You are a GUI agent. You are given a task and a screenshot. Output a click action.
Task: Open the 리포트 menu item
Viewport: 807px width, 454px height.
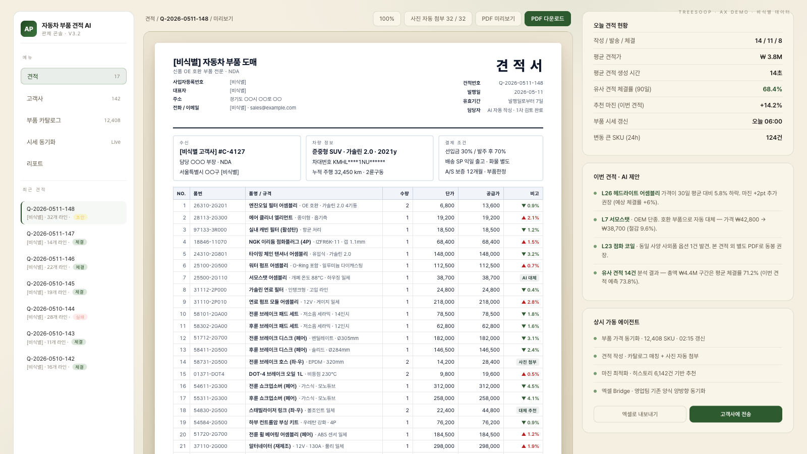coord(74,163)
